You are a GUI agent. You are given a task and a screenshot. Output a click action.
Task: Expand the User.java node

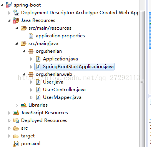coord(31,82)
